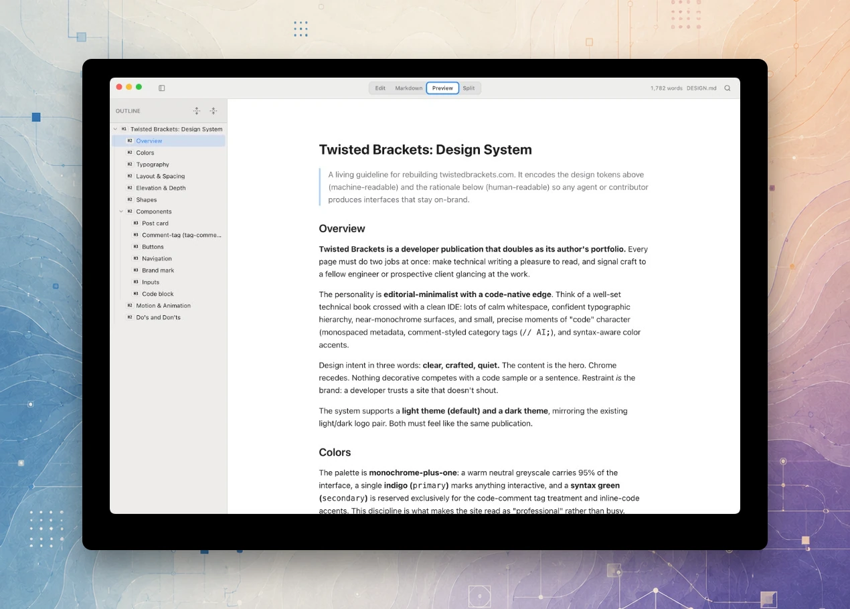The height and width of the screenshot is (609, 850).
Task: Switch to Edit mode
Action: (x=380, y=88)
